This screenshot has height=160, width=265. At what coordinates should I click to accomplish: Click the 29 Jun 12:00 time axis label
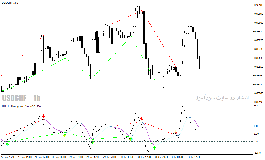point(93,157)
